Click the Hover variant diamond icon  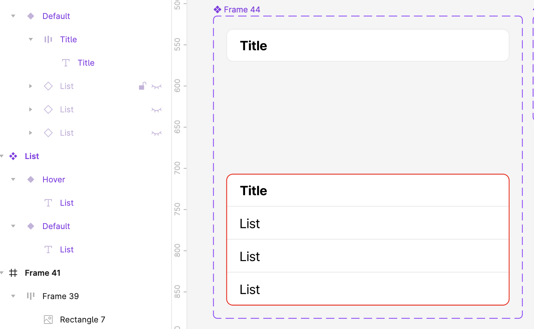pyautogui.click(x=31, y=179)
